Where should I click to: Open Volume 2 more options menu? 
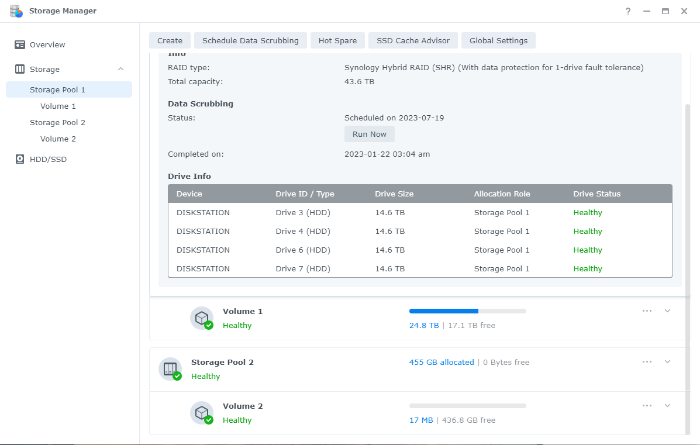[x=647, y=405]
